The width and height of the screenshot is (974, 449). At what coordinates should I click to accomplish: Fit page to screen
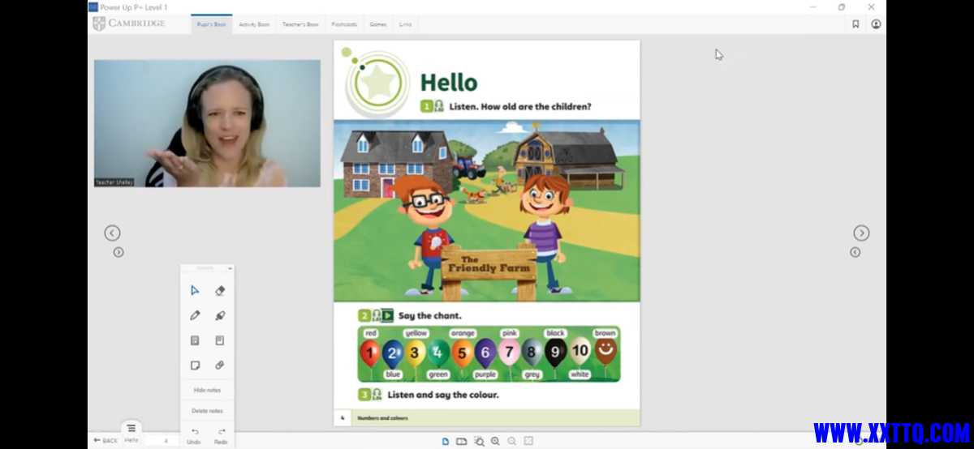pos(528,441)
